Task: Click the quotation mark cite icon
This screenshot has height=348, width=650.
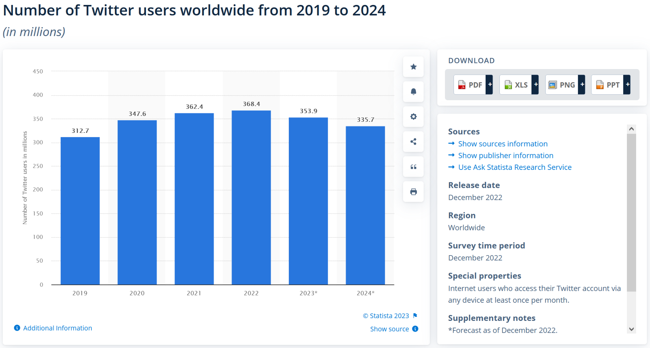Action: [x=413, y=167]
